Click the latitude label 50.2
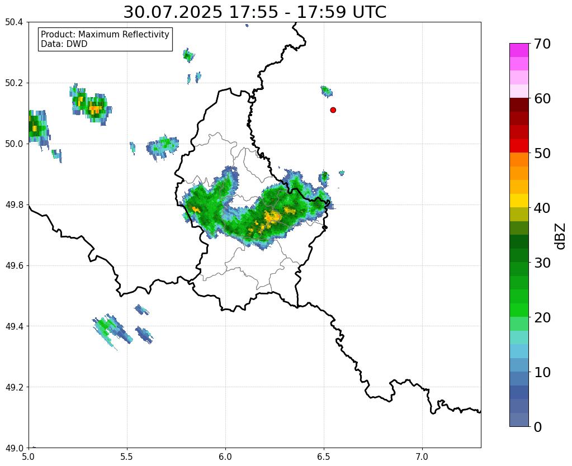Screen dimensions: 572x466 point(14,83)
